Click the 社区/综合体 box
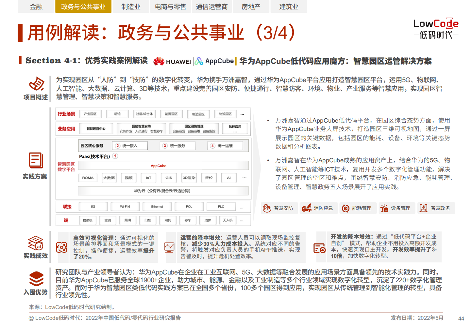The image size is (472, 326). 144,114
